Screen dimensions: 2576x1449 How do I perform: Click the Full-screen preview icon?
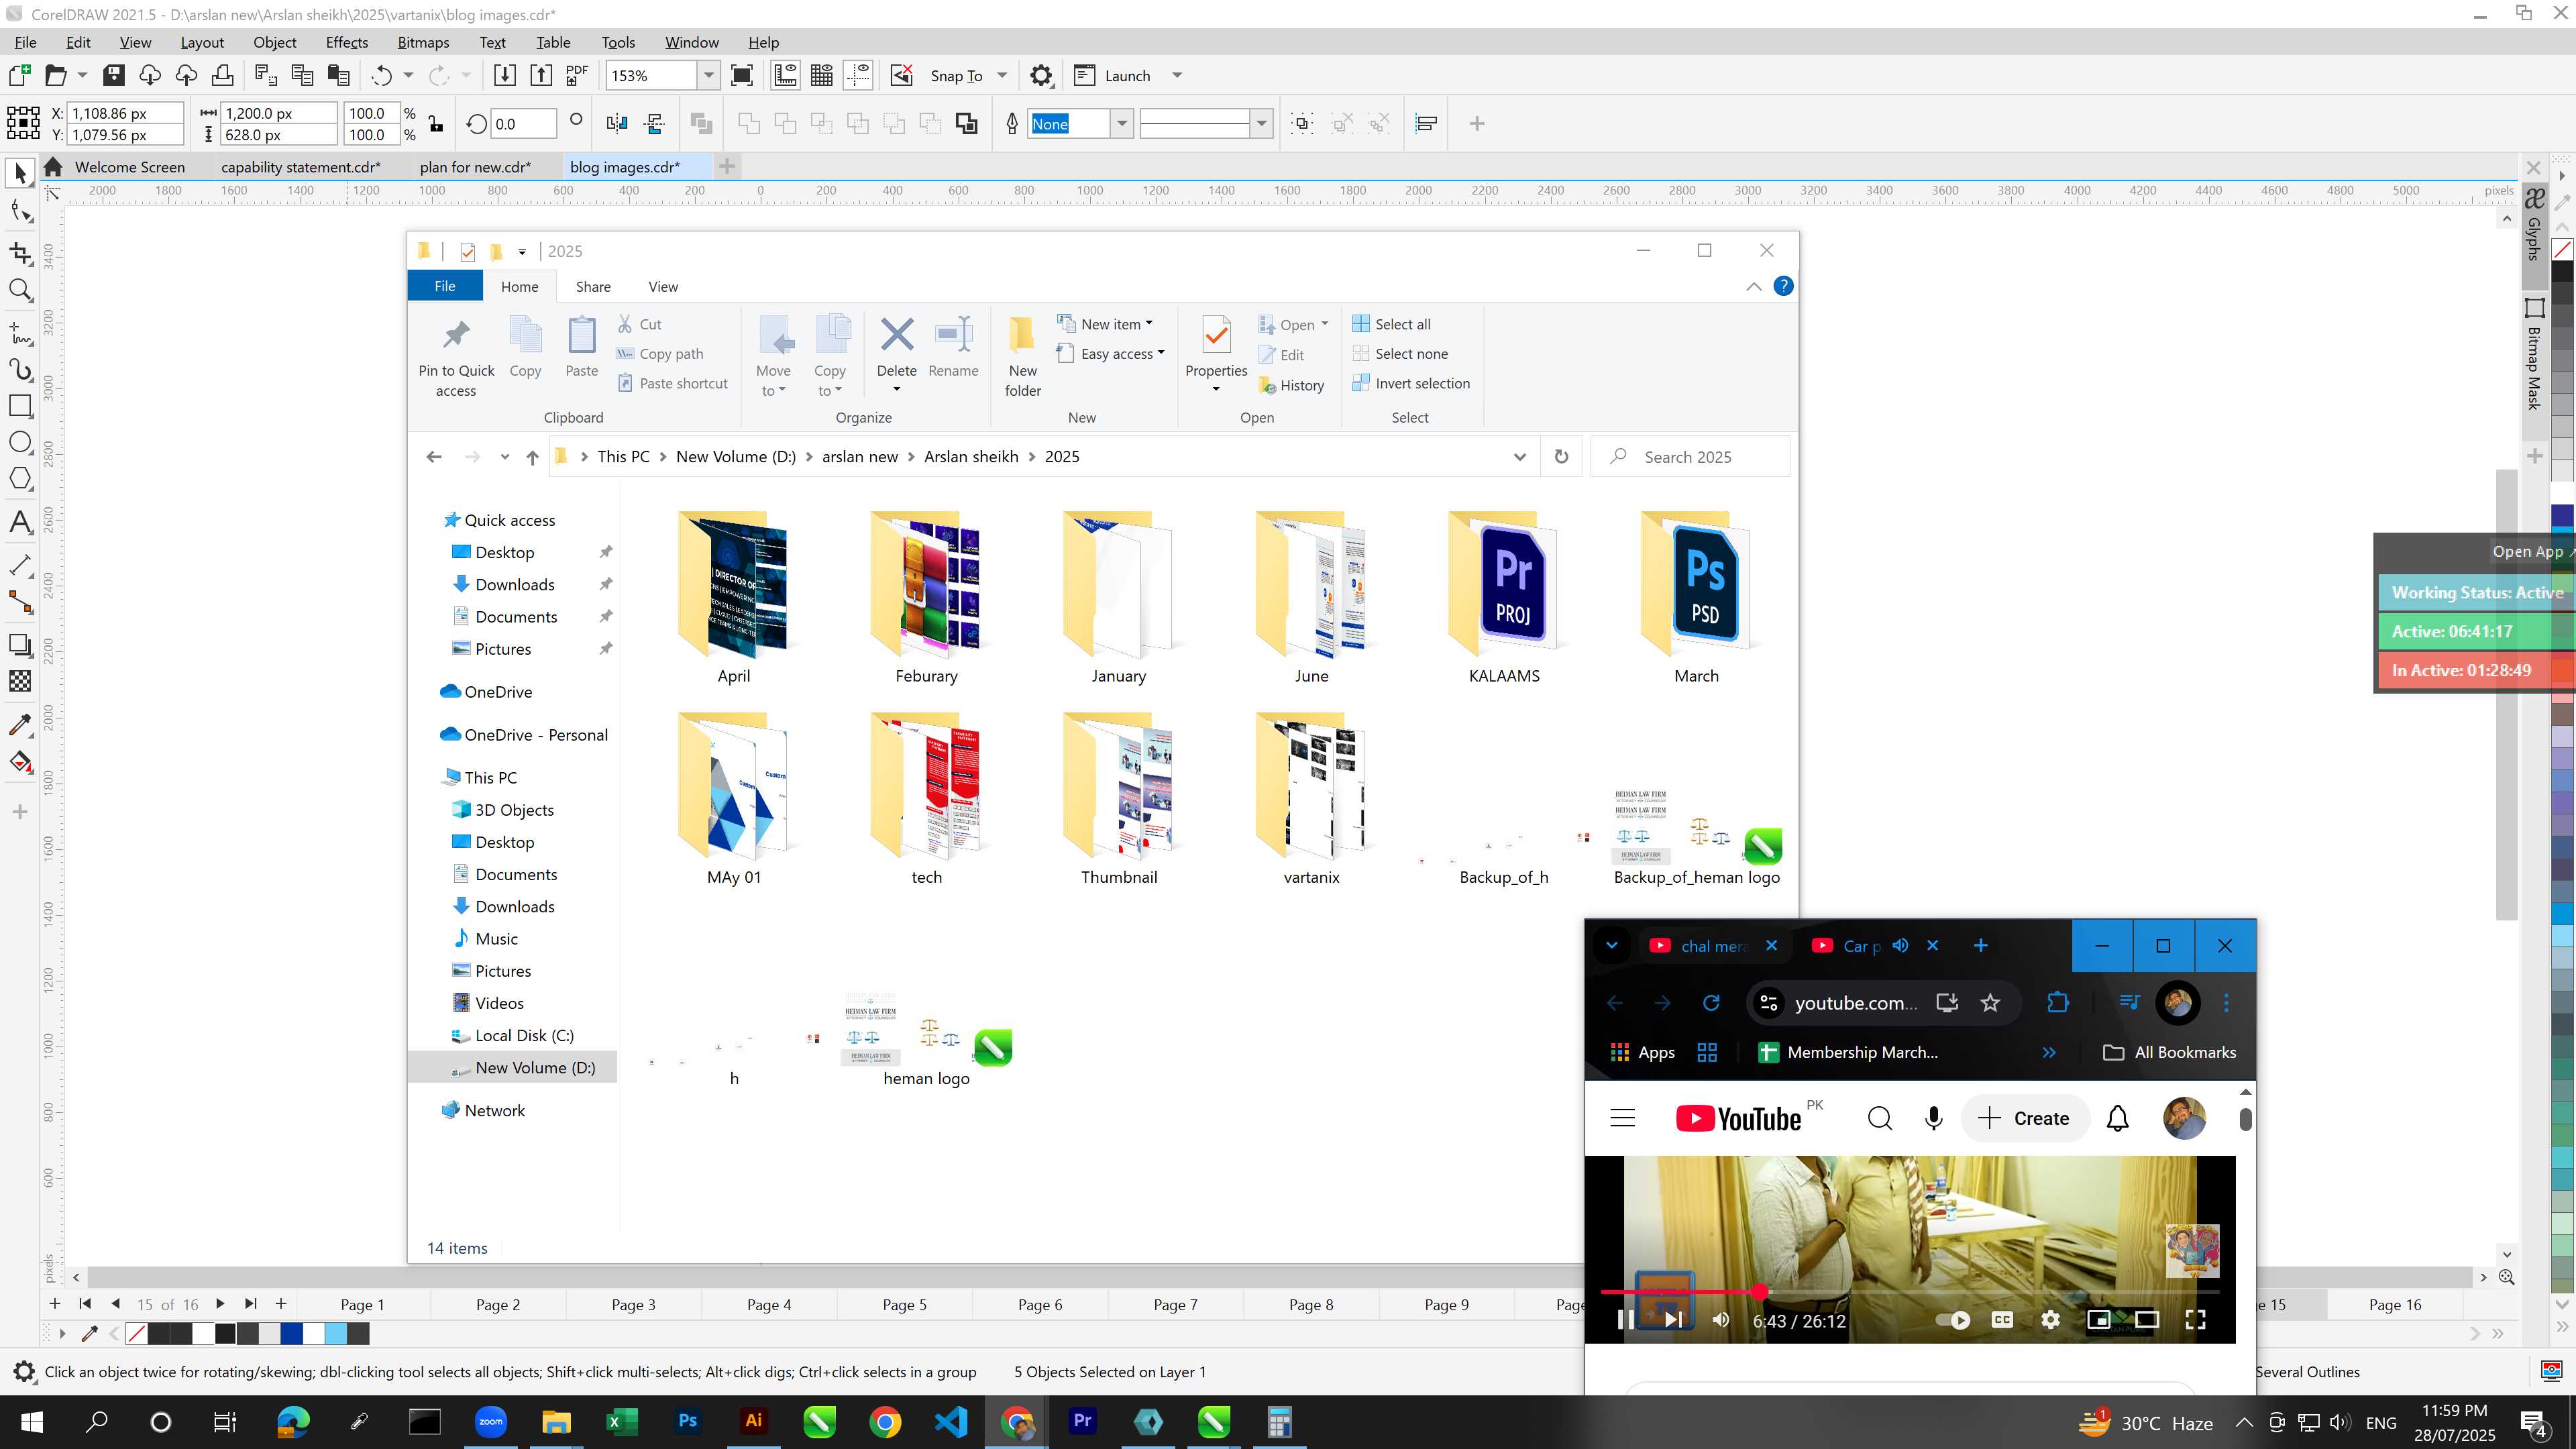pyautogui.click(x=742, y=75)
